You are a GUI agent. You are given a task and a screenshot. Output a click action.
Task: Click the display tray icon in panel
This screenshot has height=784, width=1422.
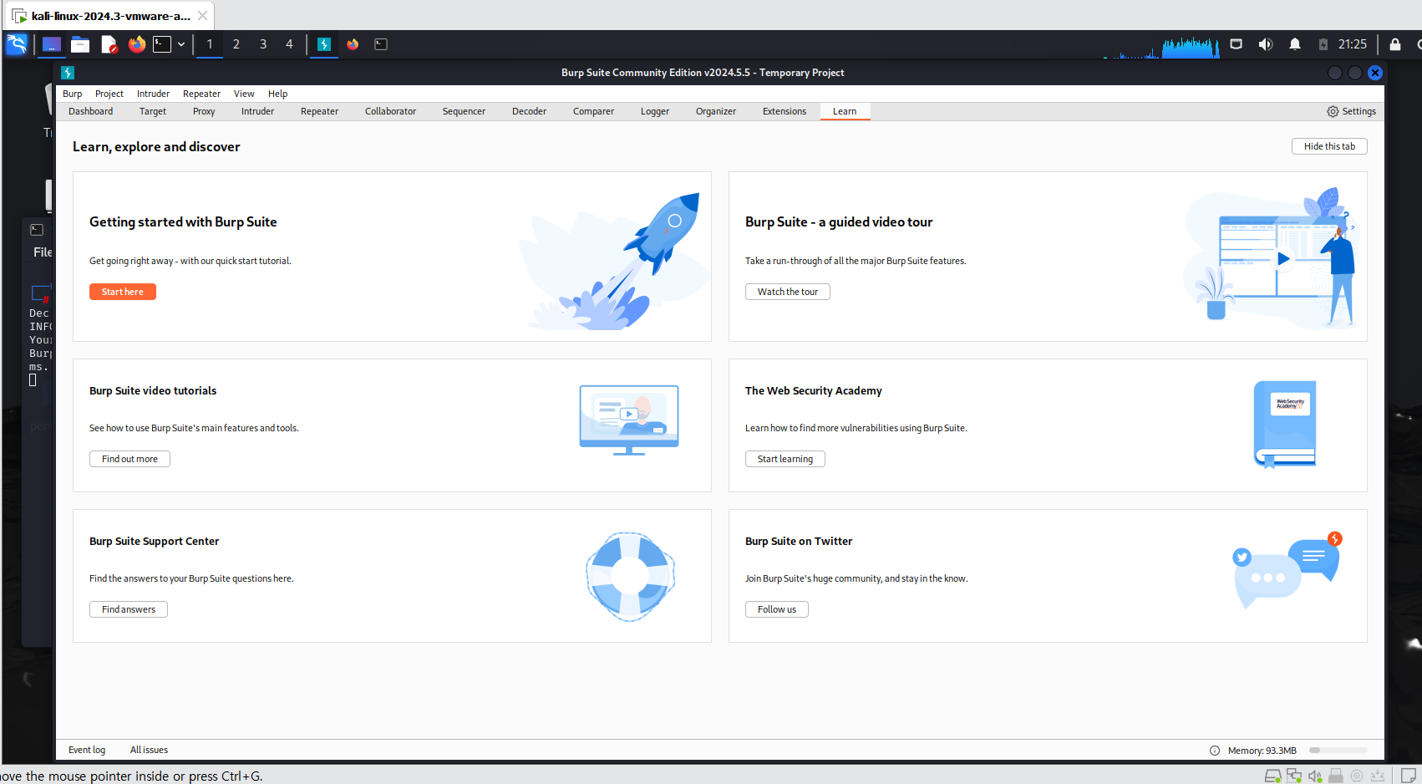(x=1237, y=44)
